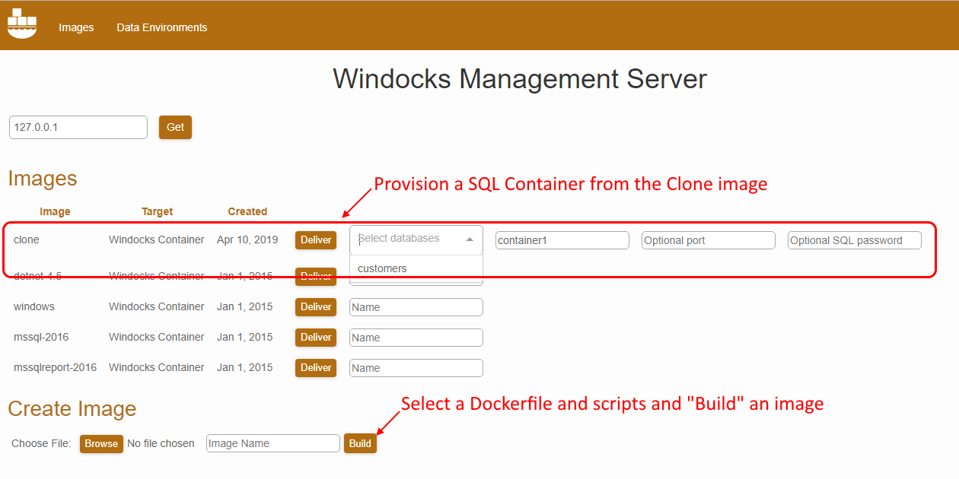Click the Name field for mssqlreport-2016
This screenshot has height=479, width=959.
tap(416, 368)
